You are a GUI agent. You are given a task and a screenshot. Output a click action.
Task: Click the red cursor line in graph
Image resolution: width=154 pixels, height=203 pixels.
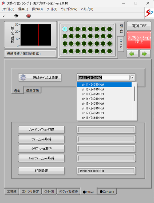39,35
